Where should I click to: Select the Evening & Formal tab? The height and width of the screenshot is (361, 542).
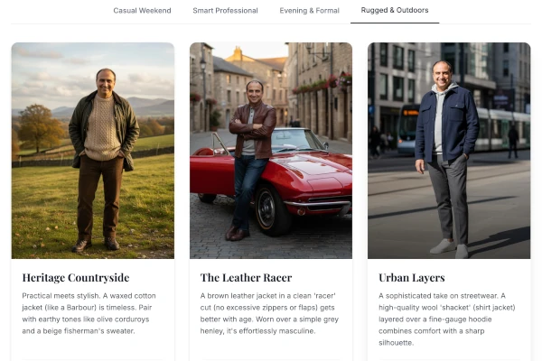[x=309, y=11]
